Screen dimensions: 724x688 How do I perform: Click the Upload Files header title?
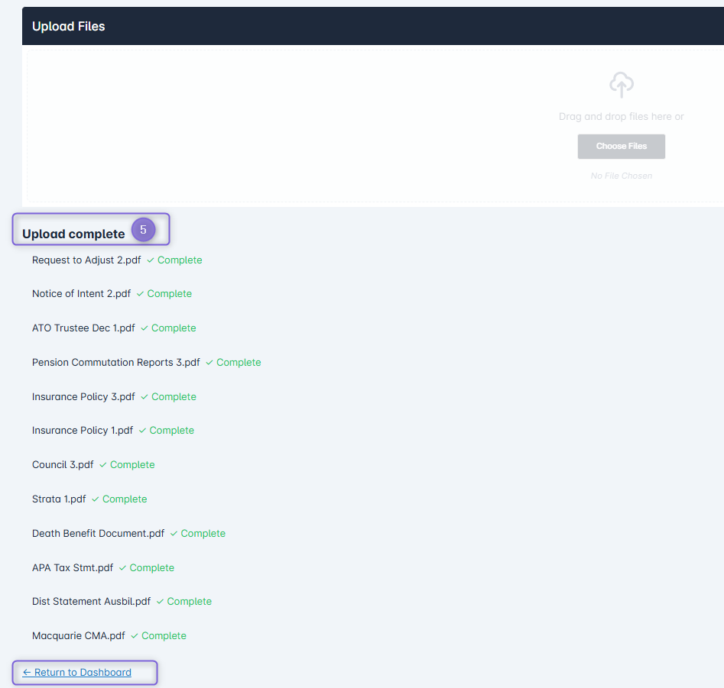coord(68,26)
